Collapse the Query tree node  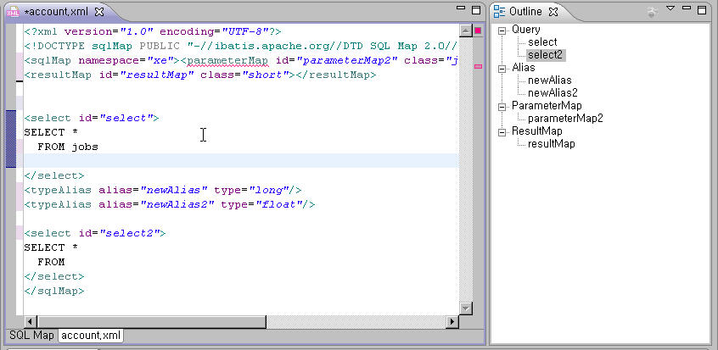coord(502,30)
